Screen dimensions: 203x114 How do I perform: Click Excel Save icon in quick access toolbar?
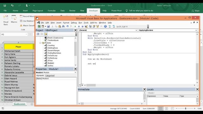coord(5,5)
